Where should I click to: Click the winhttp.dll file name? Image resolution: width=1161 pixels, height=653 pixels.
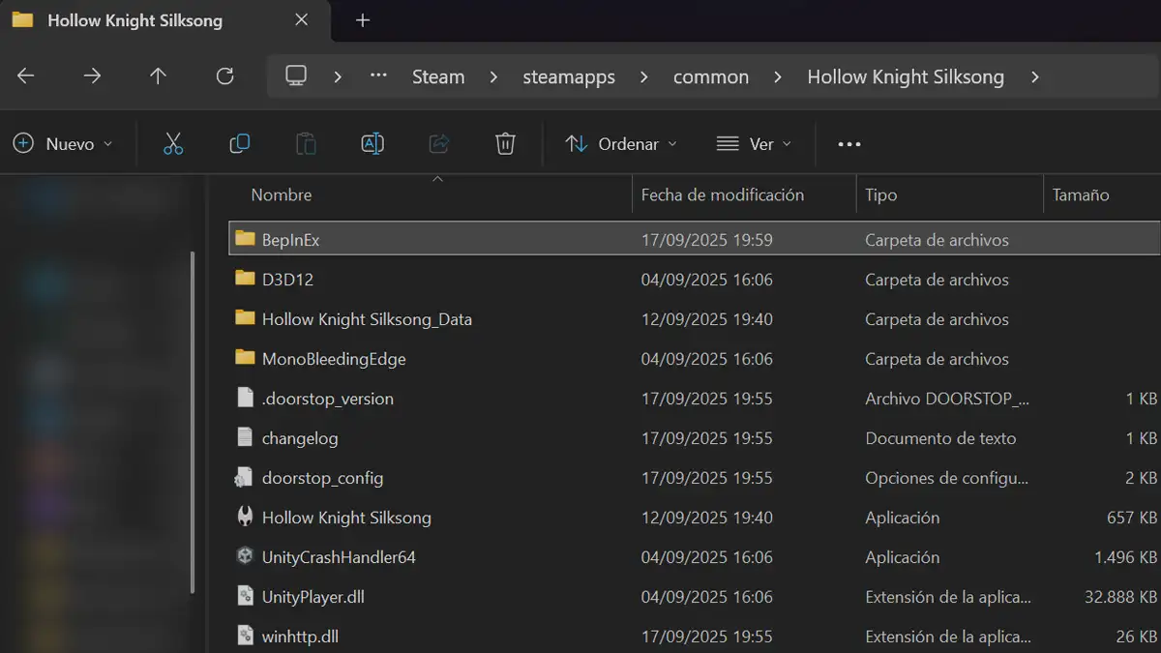(300, 637)
